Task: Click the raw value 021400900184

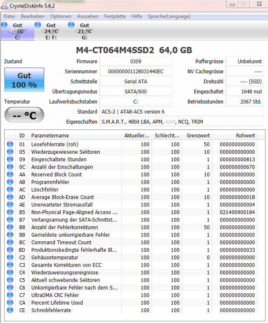Action: (237, 212)
